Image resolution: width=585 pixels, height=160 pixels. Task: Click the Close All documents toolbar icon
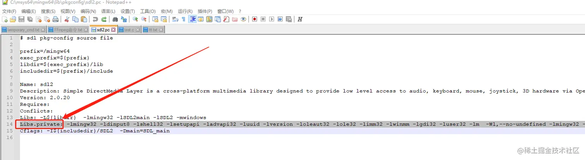[x=47, y=19]
